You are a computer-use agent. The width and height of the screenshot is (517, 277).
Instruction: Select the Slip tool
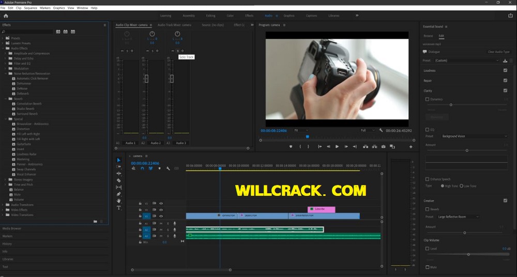[x=119, y=187]
